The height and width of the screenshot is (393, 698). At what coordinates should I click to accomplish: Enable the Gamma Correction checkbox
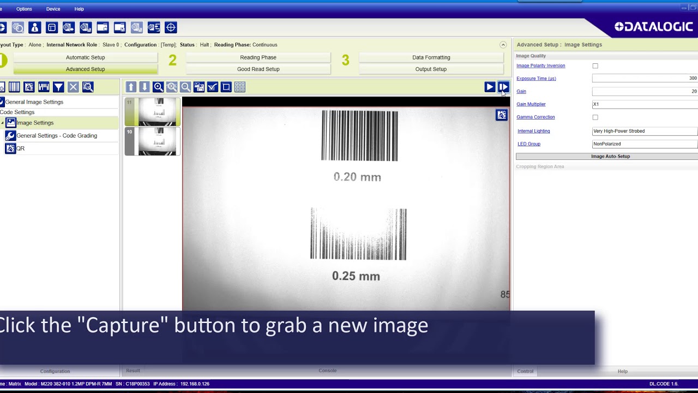click(x=595, y=117)
